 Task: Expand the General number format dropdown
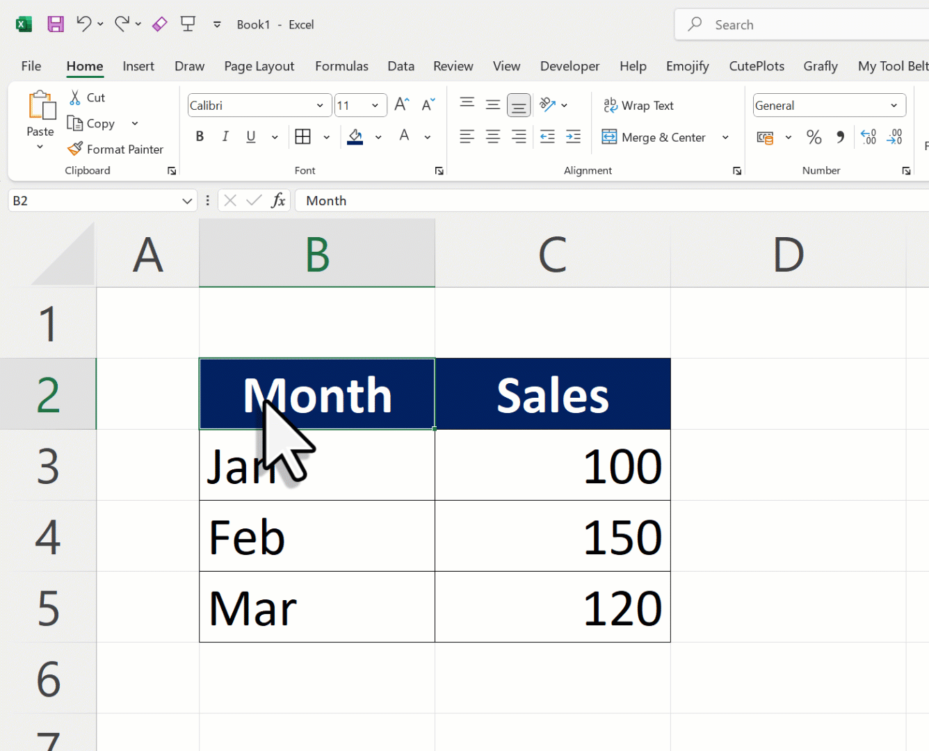pos(894,106)
